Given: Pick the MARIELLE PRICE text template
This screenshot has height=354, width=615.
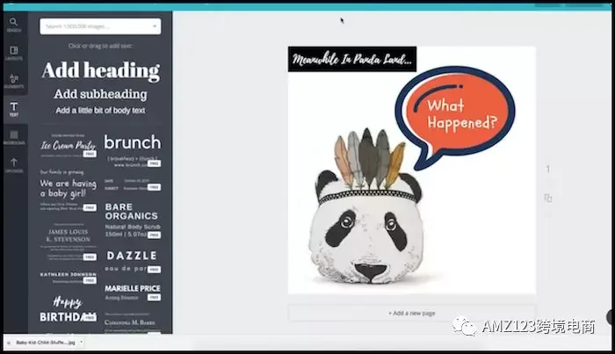Looking at the screenshot, I should click(133, 293).
